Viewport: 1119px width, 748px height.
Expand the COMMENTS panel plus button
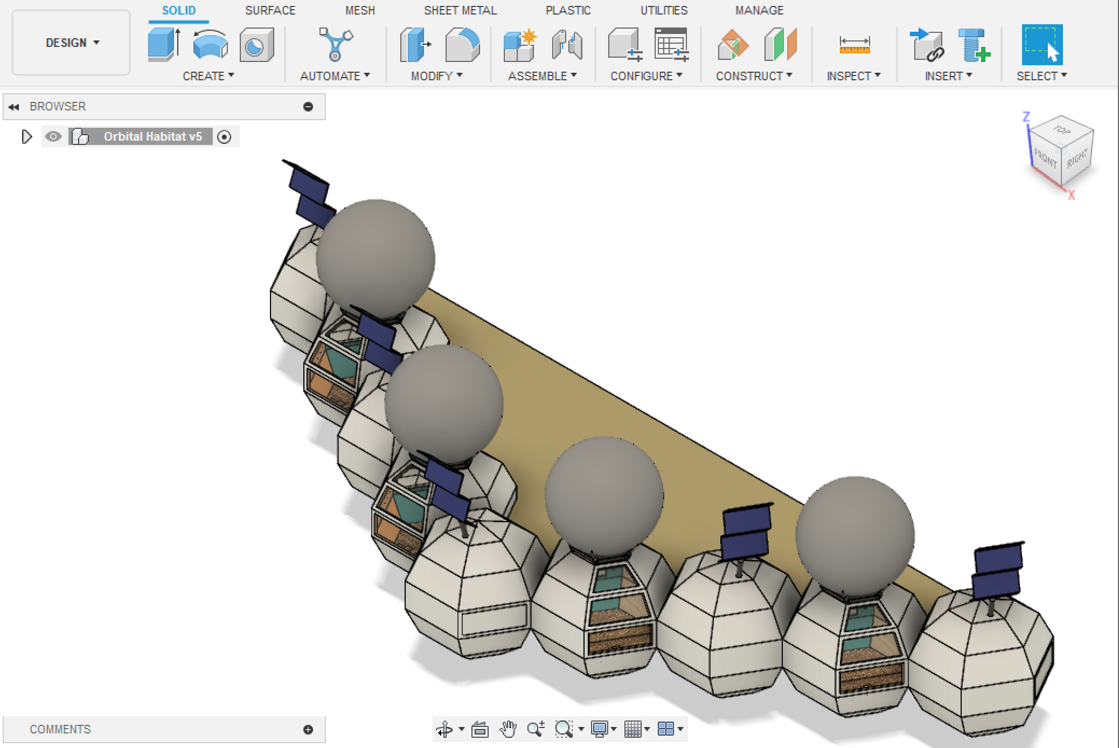(308, 730)
